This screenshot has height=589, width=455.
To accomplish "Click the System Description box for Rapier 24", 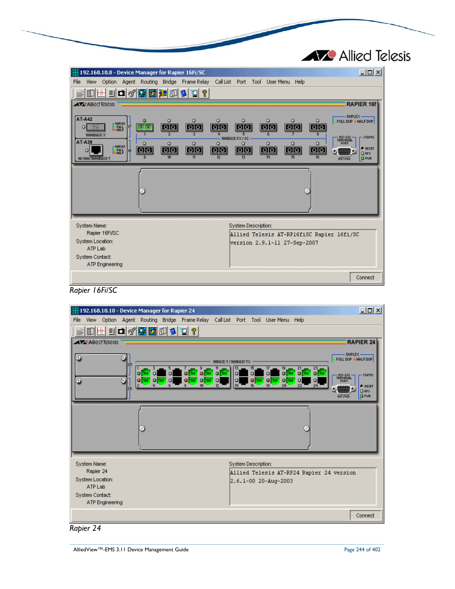I will (303, 486).
